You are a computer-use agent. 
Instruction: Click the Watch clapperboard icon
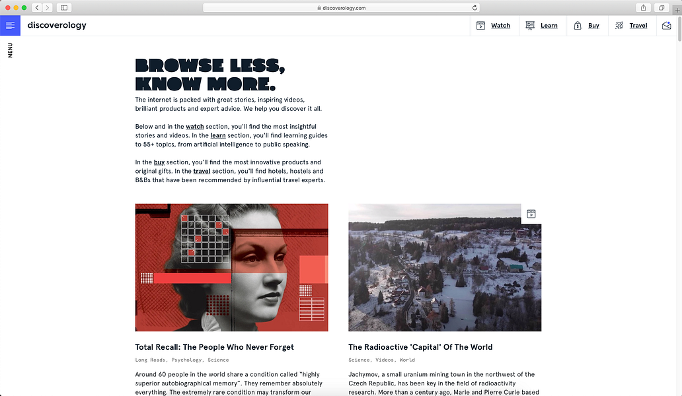pyautogui.click(x=480, y=26)
